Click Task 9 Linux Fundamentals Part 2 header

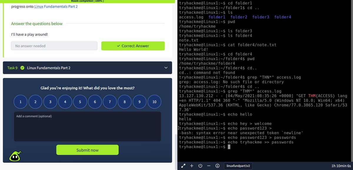click(x=87, y=68)
